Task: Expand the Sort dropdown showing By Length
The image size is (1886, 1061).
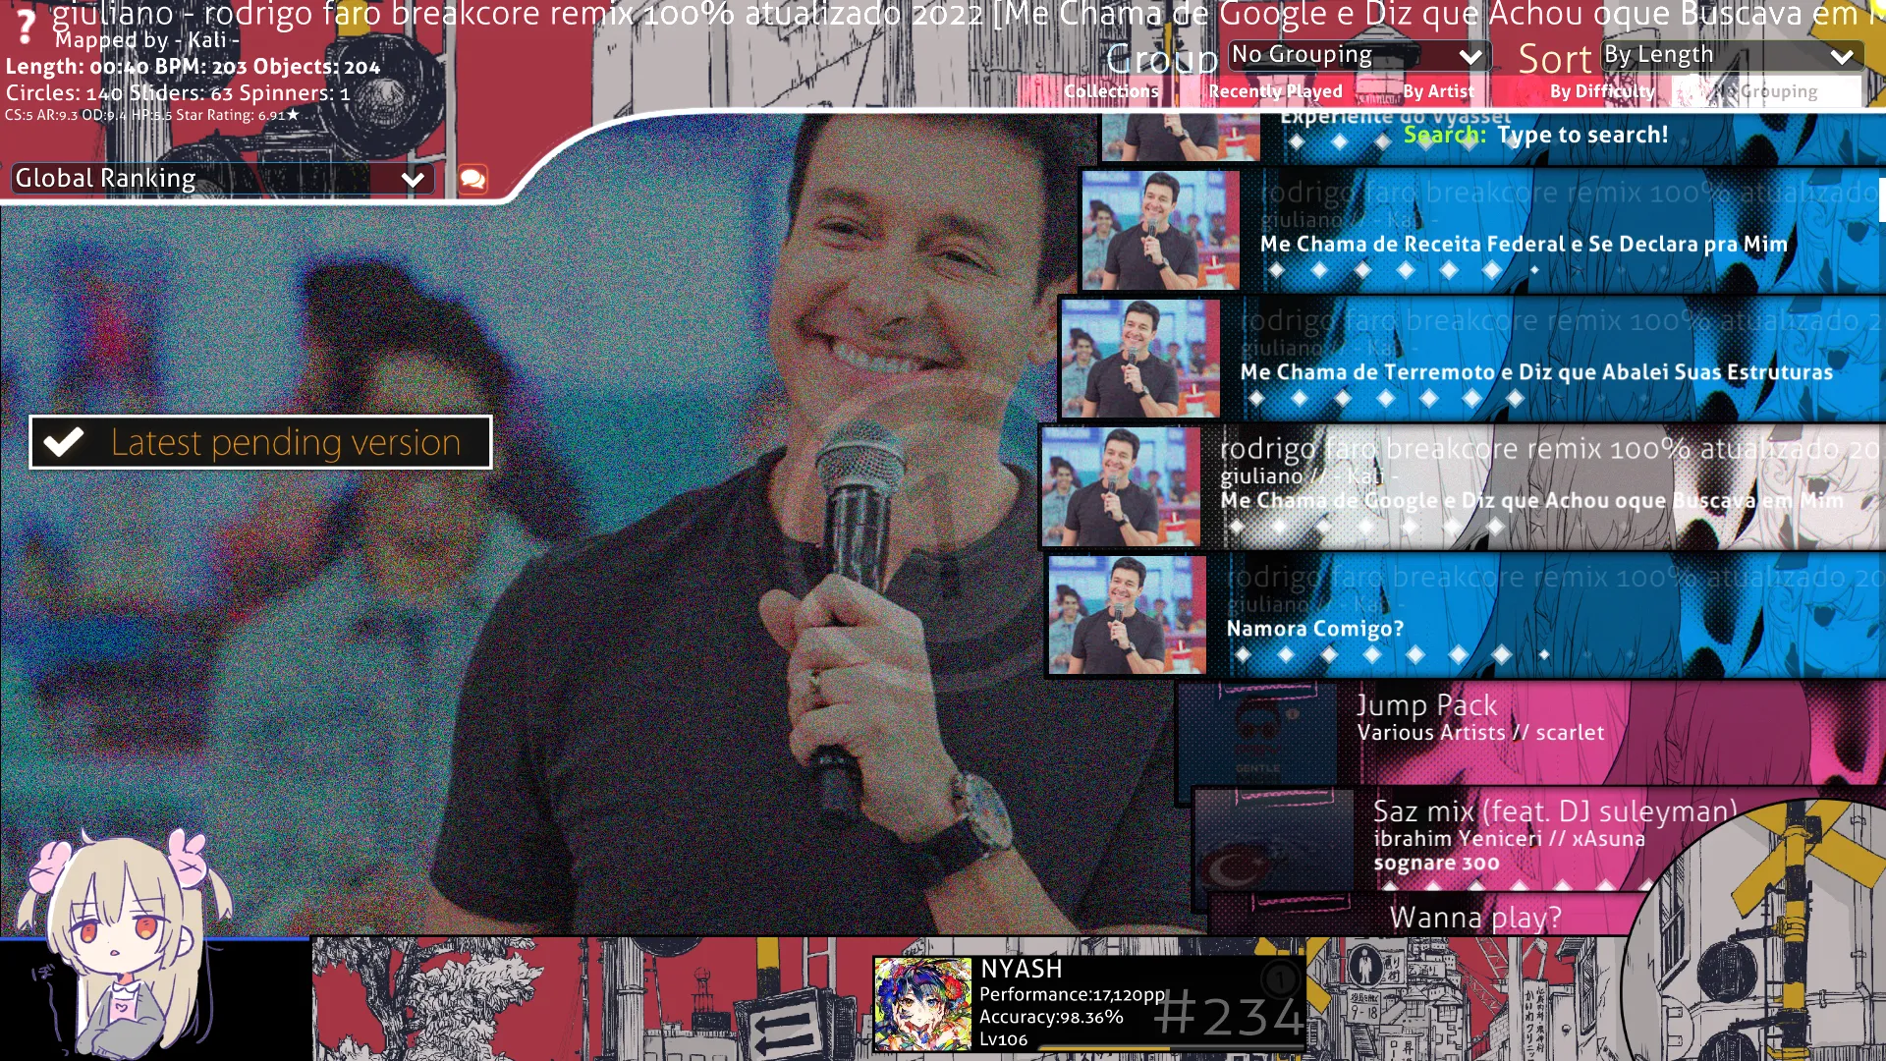Action: (x=1732, y=55)
